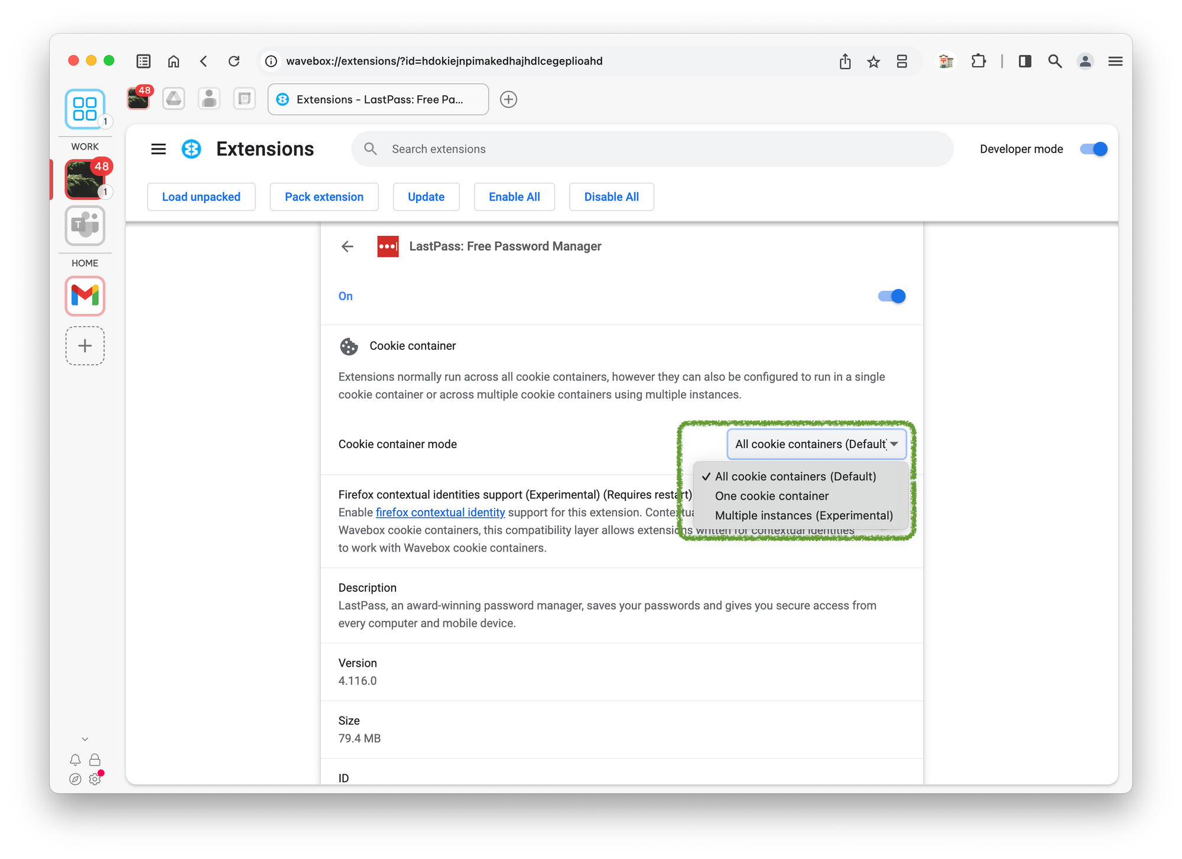1182x859 pixels.
Task: Click the firefox contextual identity link
Action: click(x=440, y=512)
